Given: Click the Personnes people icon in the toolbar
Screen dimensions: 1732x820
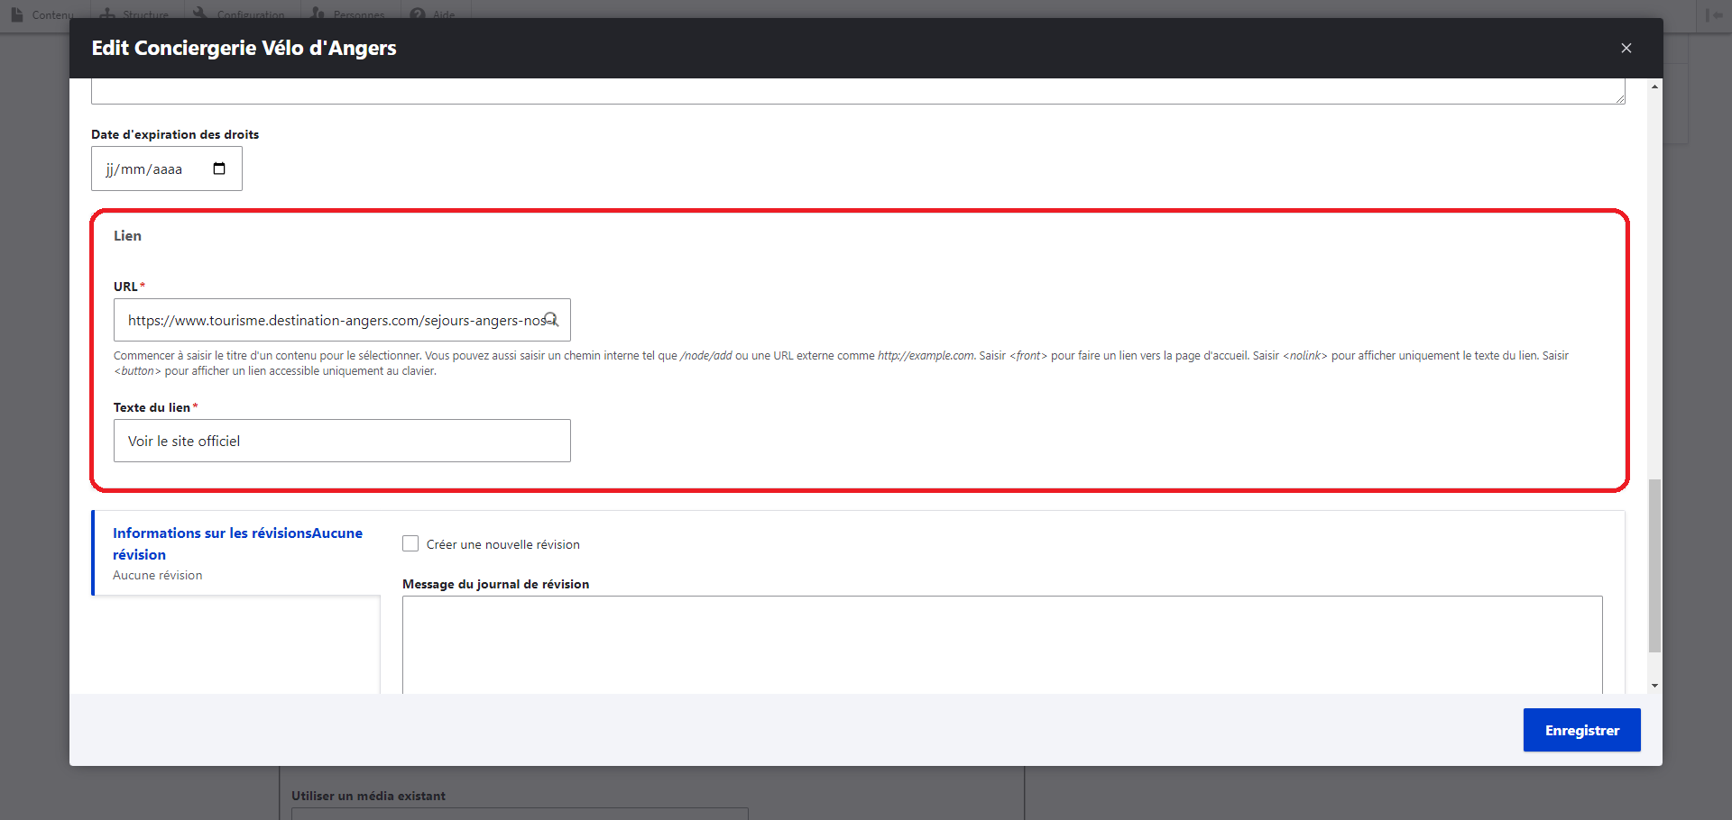Looking at the screenshot, I should (317, 14).
